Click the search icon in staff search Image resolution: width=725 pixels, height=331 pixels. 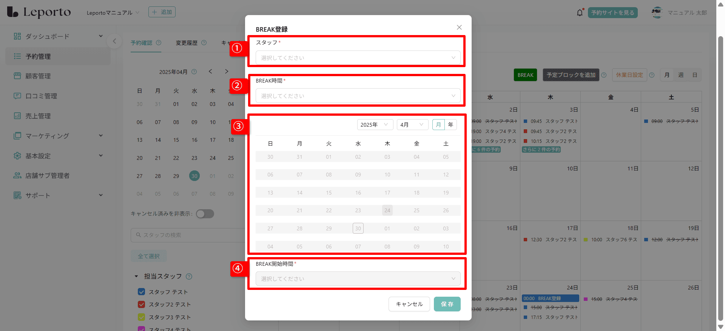coord(138,234)
